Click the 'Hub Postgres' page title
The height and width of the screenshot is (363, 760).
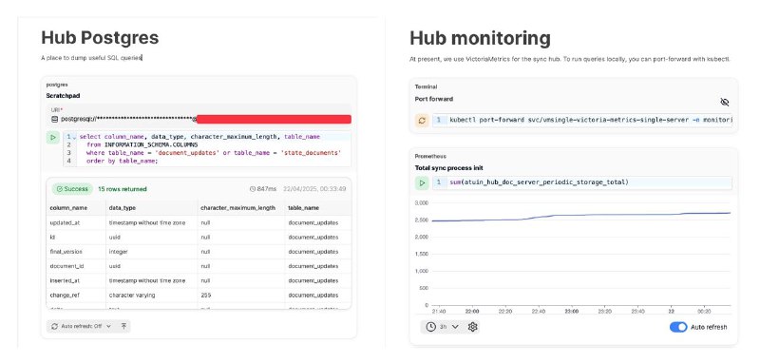tap(100, 37)
